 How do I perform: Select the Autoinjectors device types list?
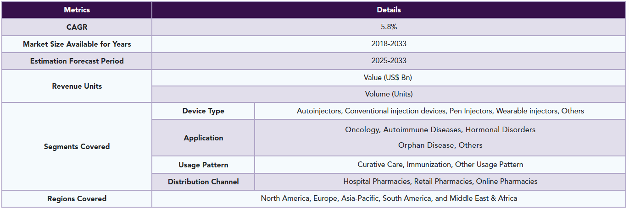[440, 111]
